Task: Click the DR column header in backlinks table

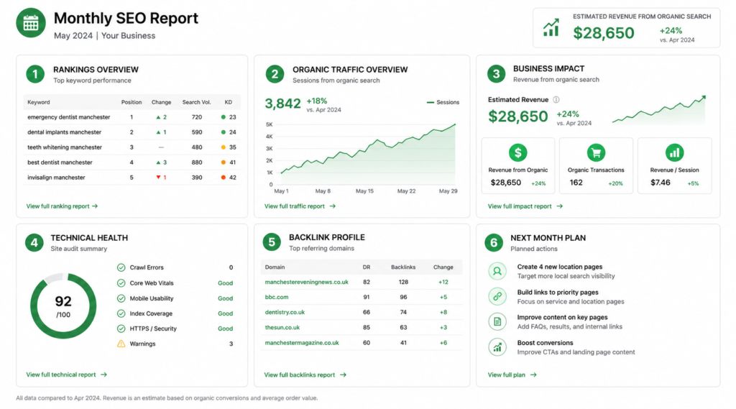Action: point(366,267)
